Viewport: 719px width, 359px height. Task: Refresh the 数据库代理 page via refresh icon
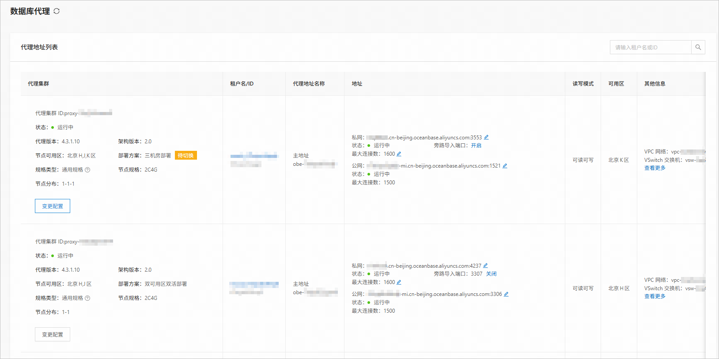pyautogui.click(x=57, y=11)
